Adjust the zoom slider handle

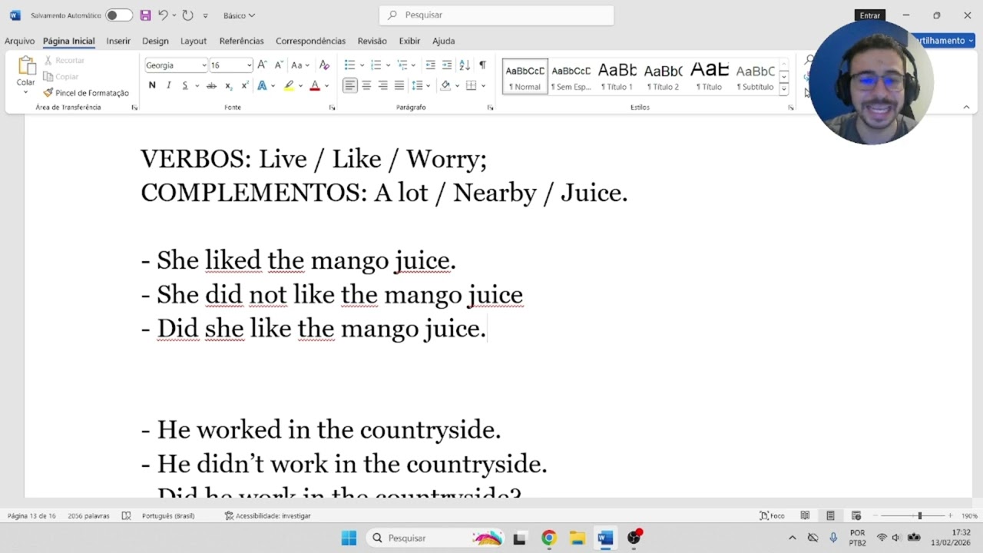click(x=919, y=515)
